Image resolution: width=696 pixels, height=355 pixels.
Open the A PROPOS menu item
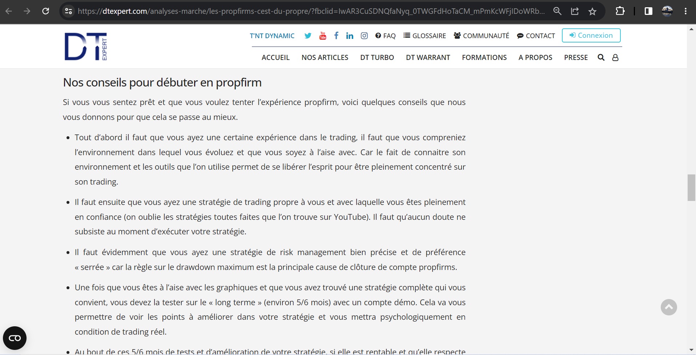tap(535, 57)
